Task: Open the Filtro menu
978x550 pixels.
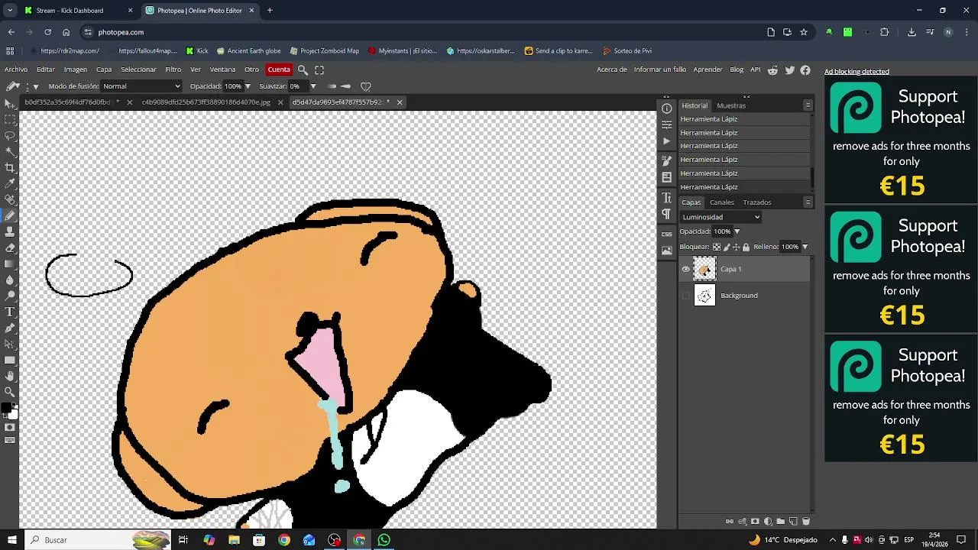Action: point(173,70)
